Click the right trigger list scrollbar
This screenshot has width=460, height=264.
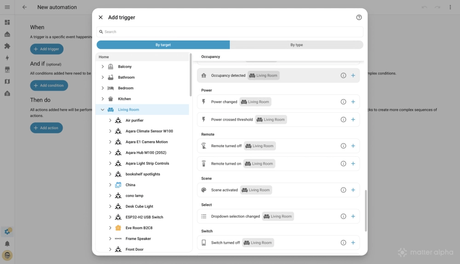366,211
